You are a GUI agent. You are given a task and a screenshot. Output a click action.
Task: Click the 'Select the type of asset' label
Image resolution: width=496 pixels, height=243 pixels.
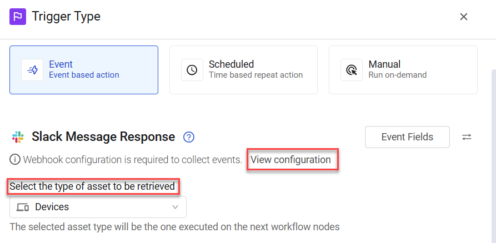(92, 186)
